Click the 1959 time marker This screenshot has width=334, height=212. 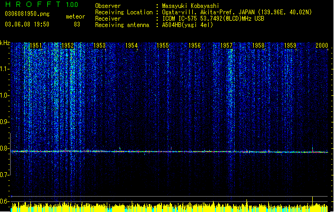(290, 46)
